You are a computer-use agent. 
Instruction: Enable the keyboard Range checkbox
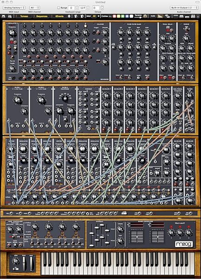tap(59, 8)
